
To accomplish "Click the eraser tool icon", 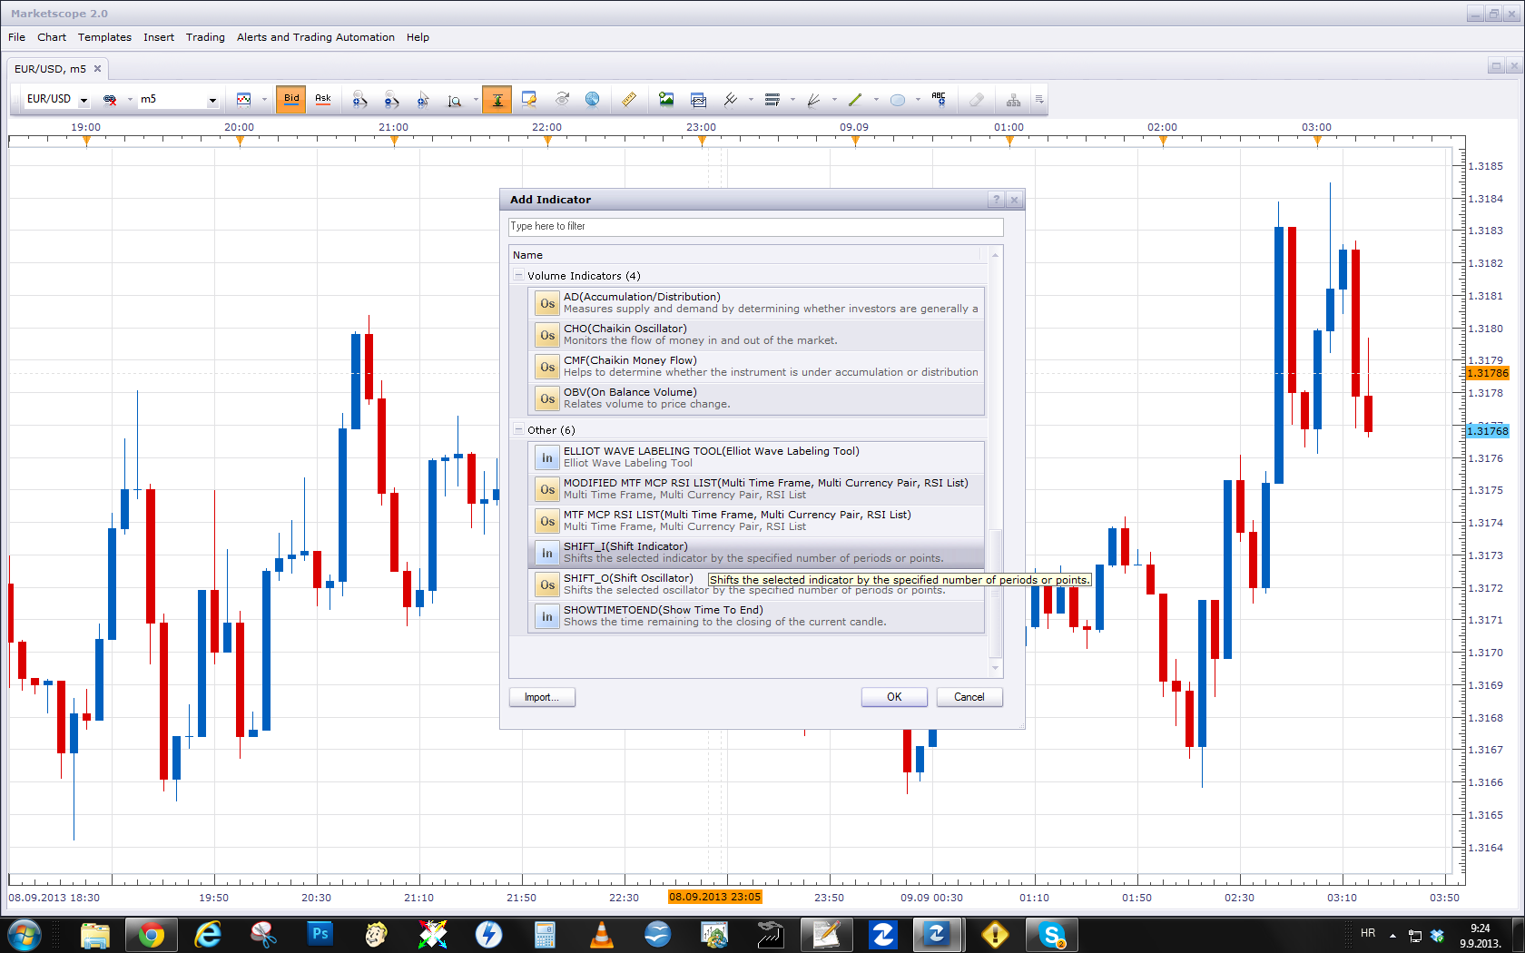I will tap(977, 99).
